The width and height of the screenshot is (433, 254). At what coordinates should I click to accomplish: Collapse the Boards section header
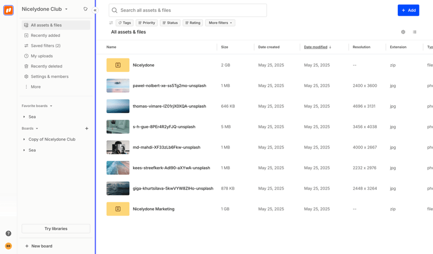[x=30, y=129]
